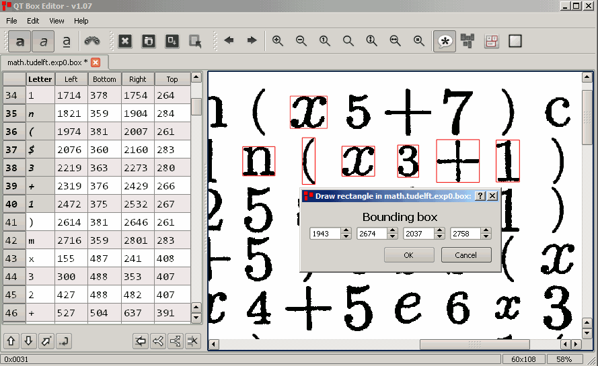Move row down with down arrow button
598x366 pixels.
coord(29,341)
